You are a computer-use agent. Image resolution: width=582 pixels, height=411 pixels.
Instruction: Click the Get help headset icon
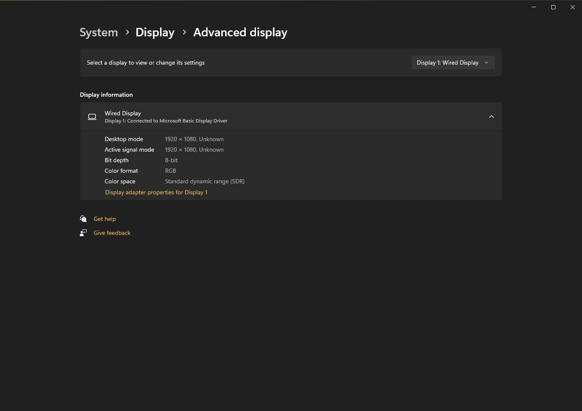[x=83, y=218]
